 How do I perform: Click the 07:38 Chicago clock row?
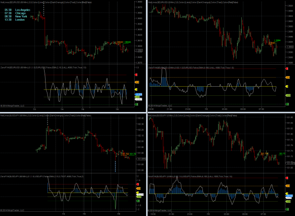15,13
